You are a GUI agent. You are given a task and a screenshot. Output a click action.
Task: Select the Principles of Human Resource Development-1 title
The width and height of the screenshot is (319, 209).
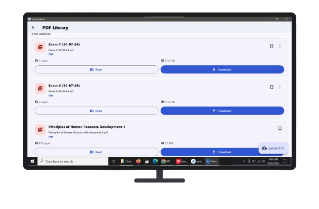point(87,127)
